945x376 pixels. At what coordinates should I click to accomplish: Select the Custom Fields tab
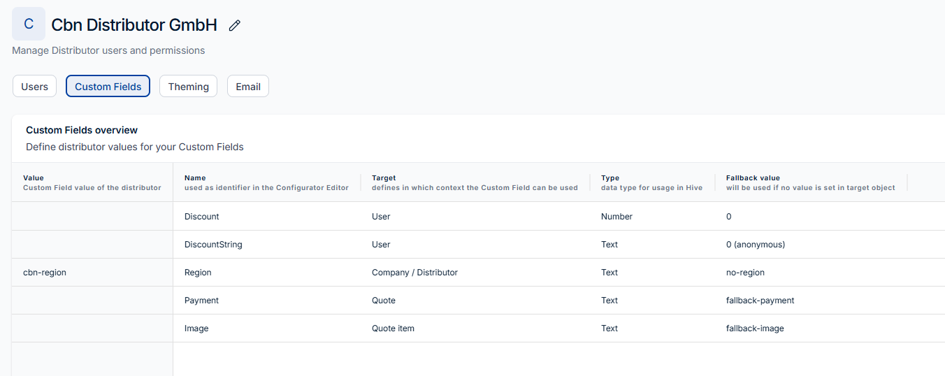108,87
